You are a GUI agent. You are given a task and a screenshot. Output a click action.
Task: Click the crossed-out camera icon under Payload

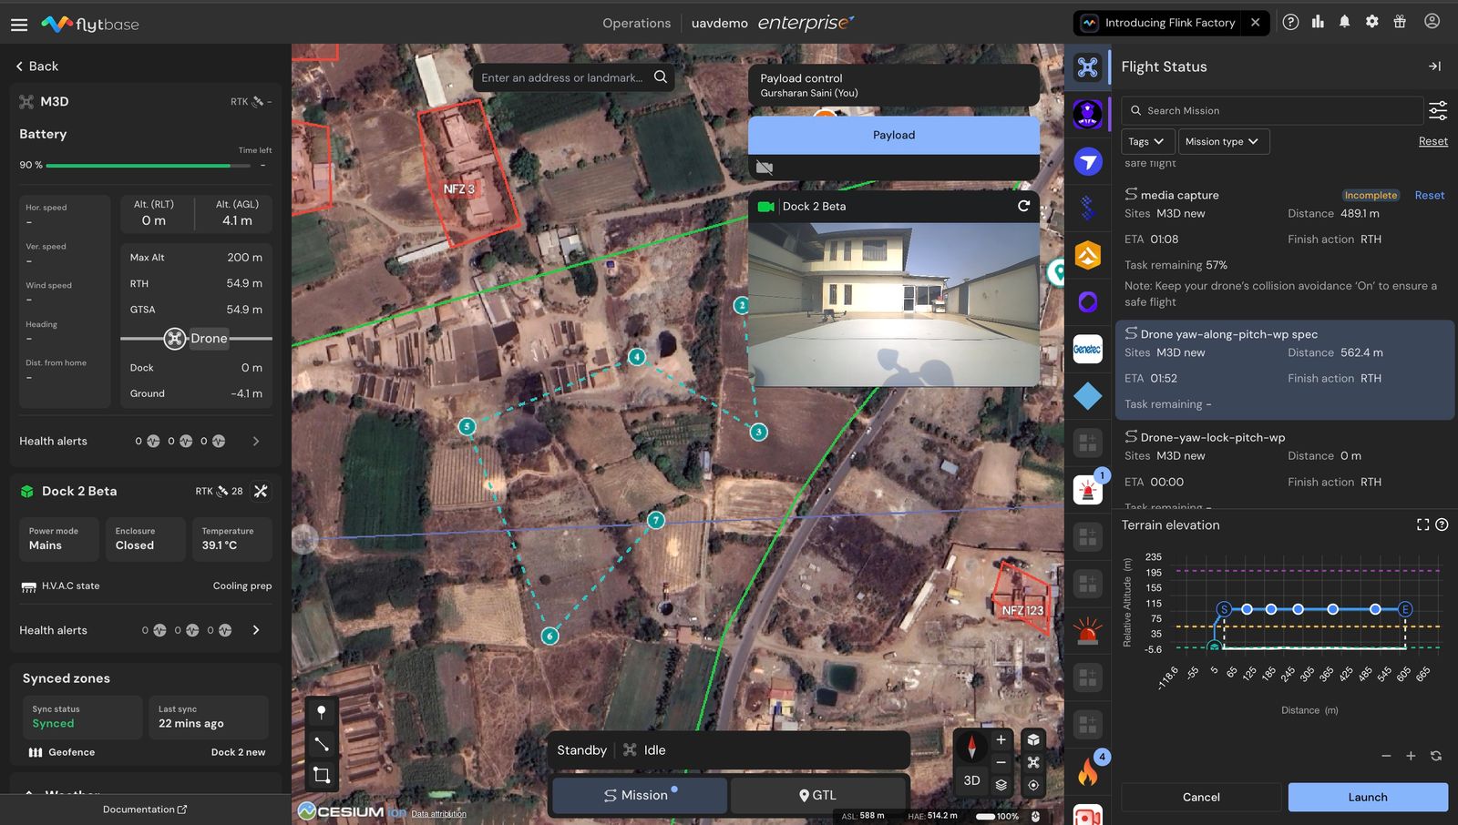click(765, 168)
